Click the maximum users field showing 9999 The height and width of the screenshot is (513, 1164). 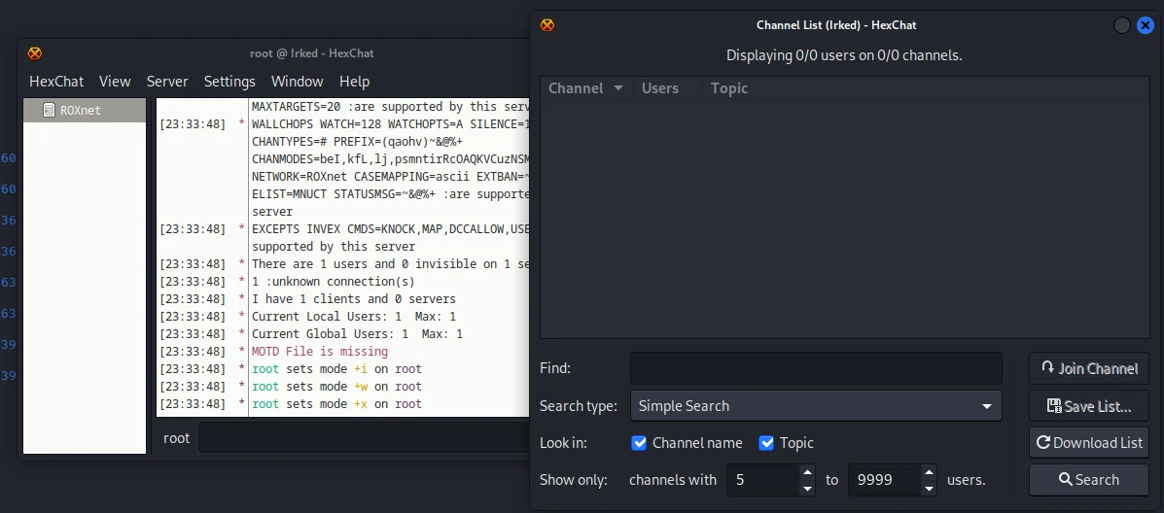(883, 480)
